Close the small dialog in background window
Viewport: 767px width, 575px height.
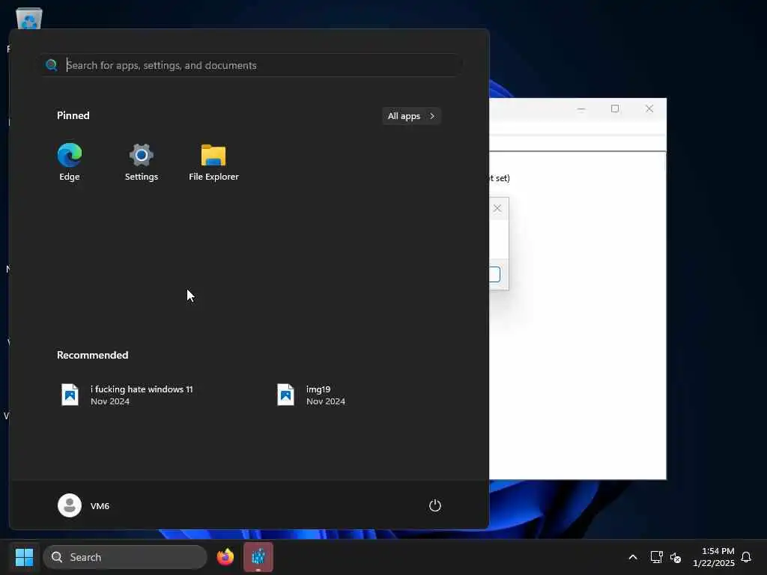click(x=497, y=208)
